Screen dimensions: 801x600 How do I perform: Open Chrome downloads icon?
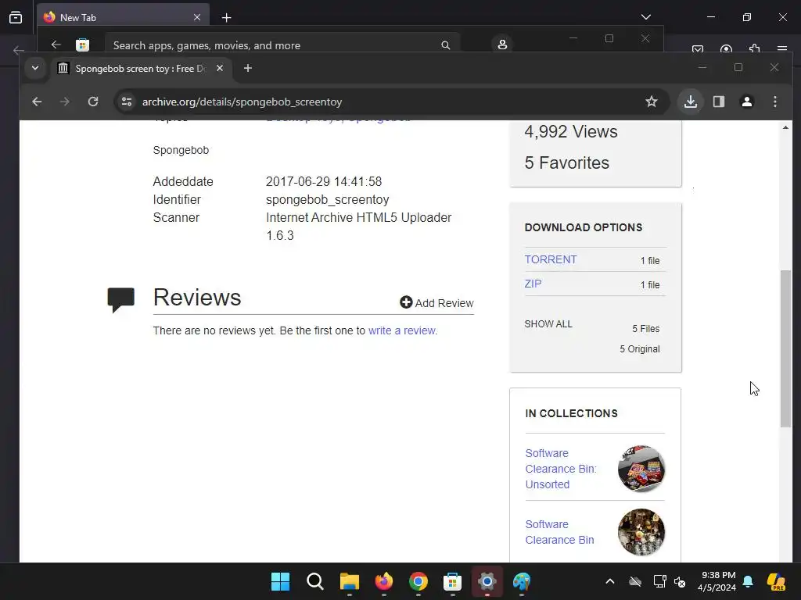[x=691, y=102]
